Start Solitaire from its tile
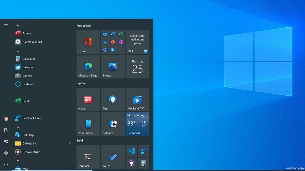 click(x=113, y=124)
